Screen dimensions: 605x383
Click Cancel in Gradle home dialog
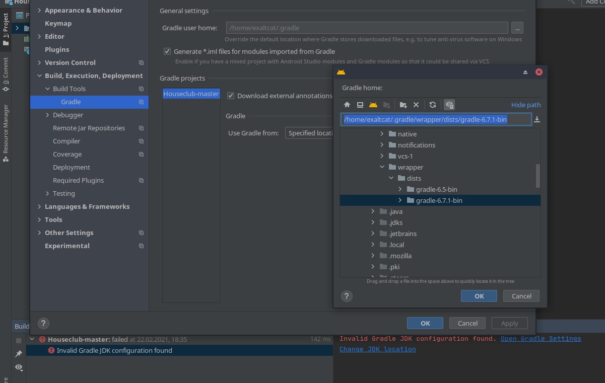(x=521, y=296)
